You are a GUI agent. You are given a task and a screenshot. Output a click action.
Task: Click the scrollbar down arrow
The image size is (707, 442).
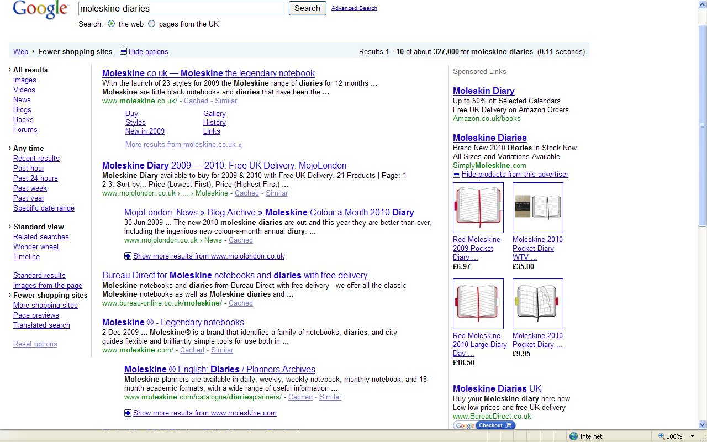(702, 424)
